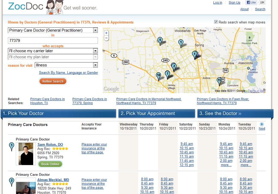This screenshot has height=194, width=278.
Task: Click the ZocDoc logo
Action: point(26,7)
